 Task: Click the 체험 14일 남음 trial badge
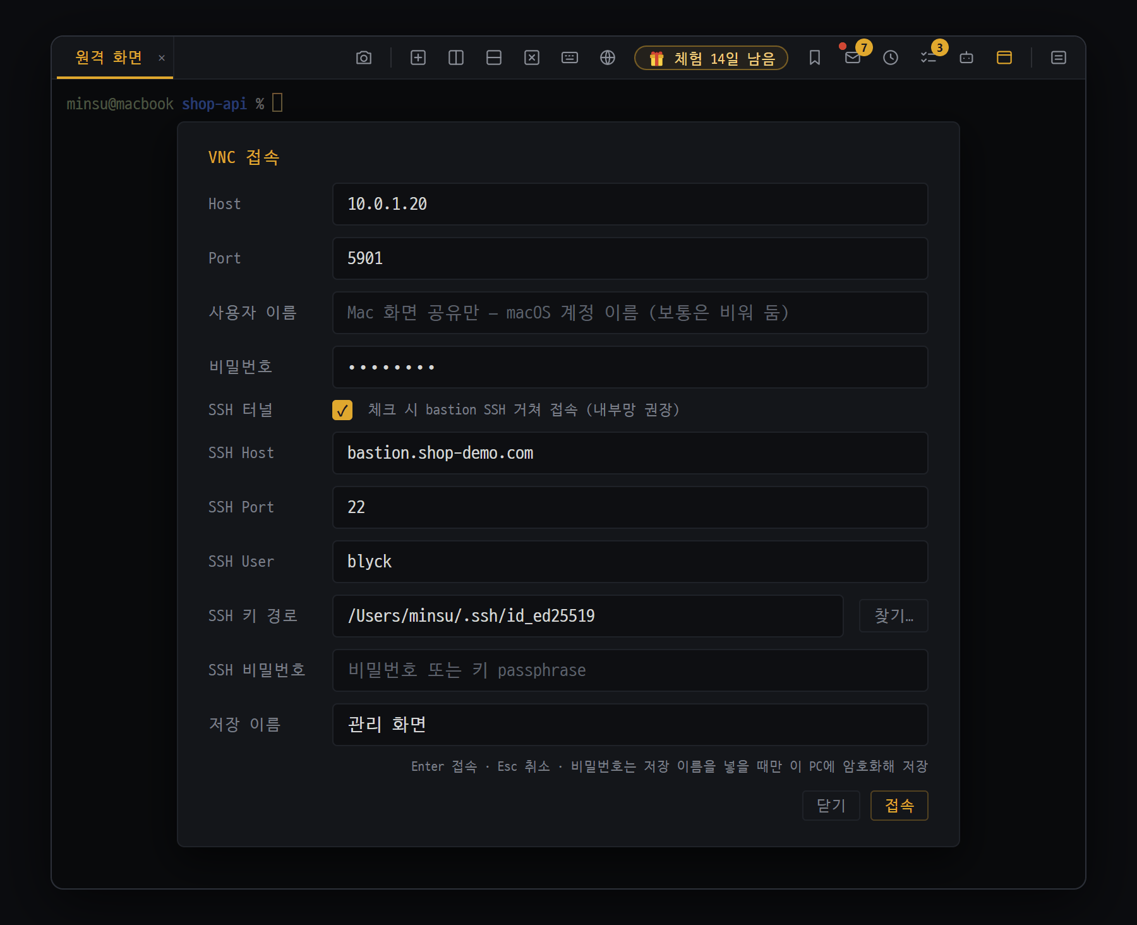[711, 58]
